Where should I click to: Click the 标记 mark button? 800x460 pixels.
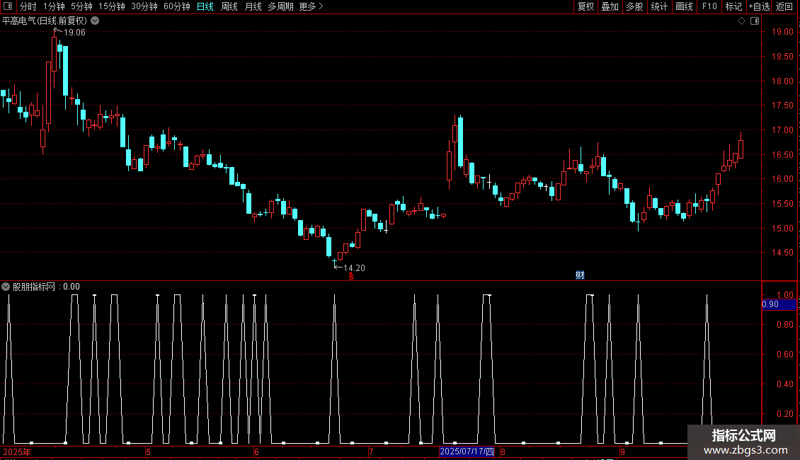(x=733, y=6)
